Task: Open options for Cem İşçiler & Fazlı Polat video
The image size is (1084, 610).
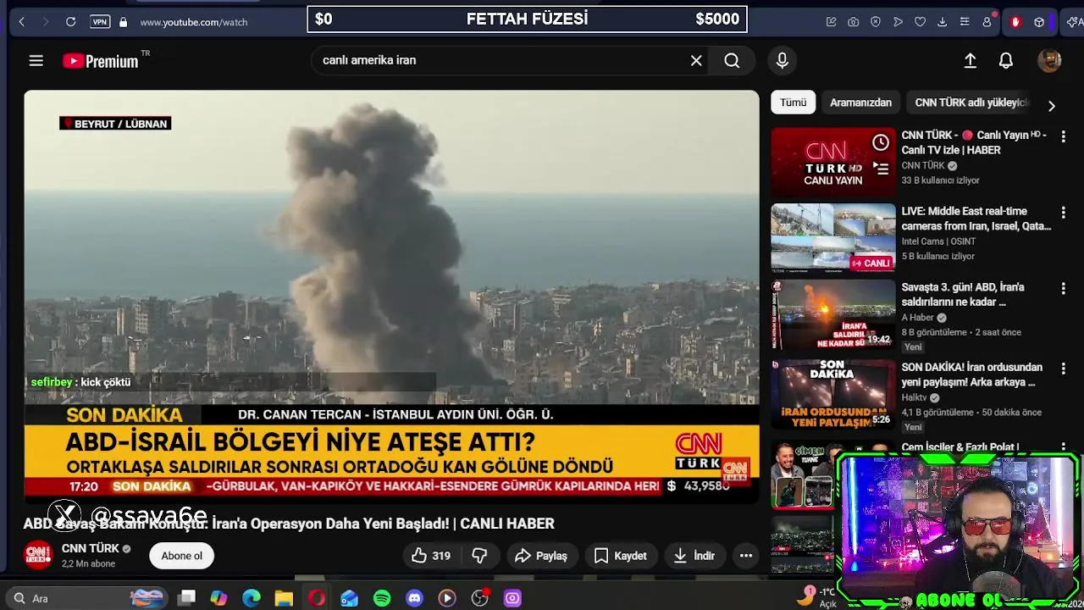Action: pyautogui.click(x=1063, y=447)
